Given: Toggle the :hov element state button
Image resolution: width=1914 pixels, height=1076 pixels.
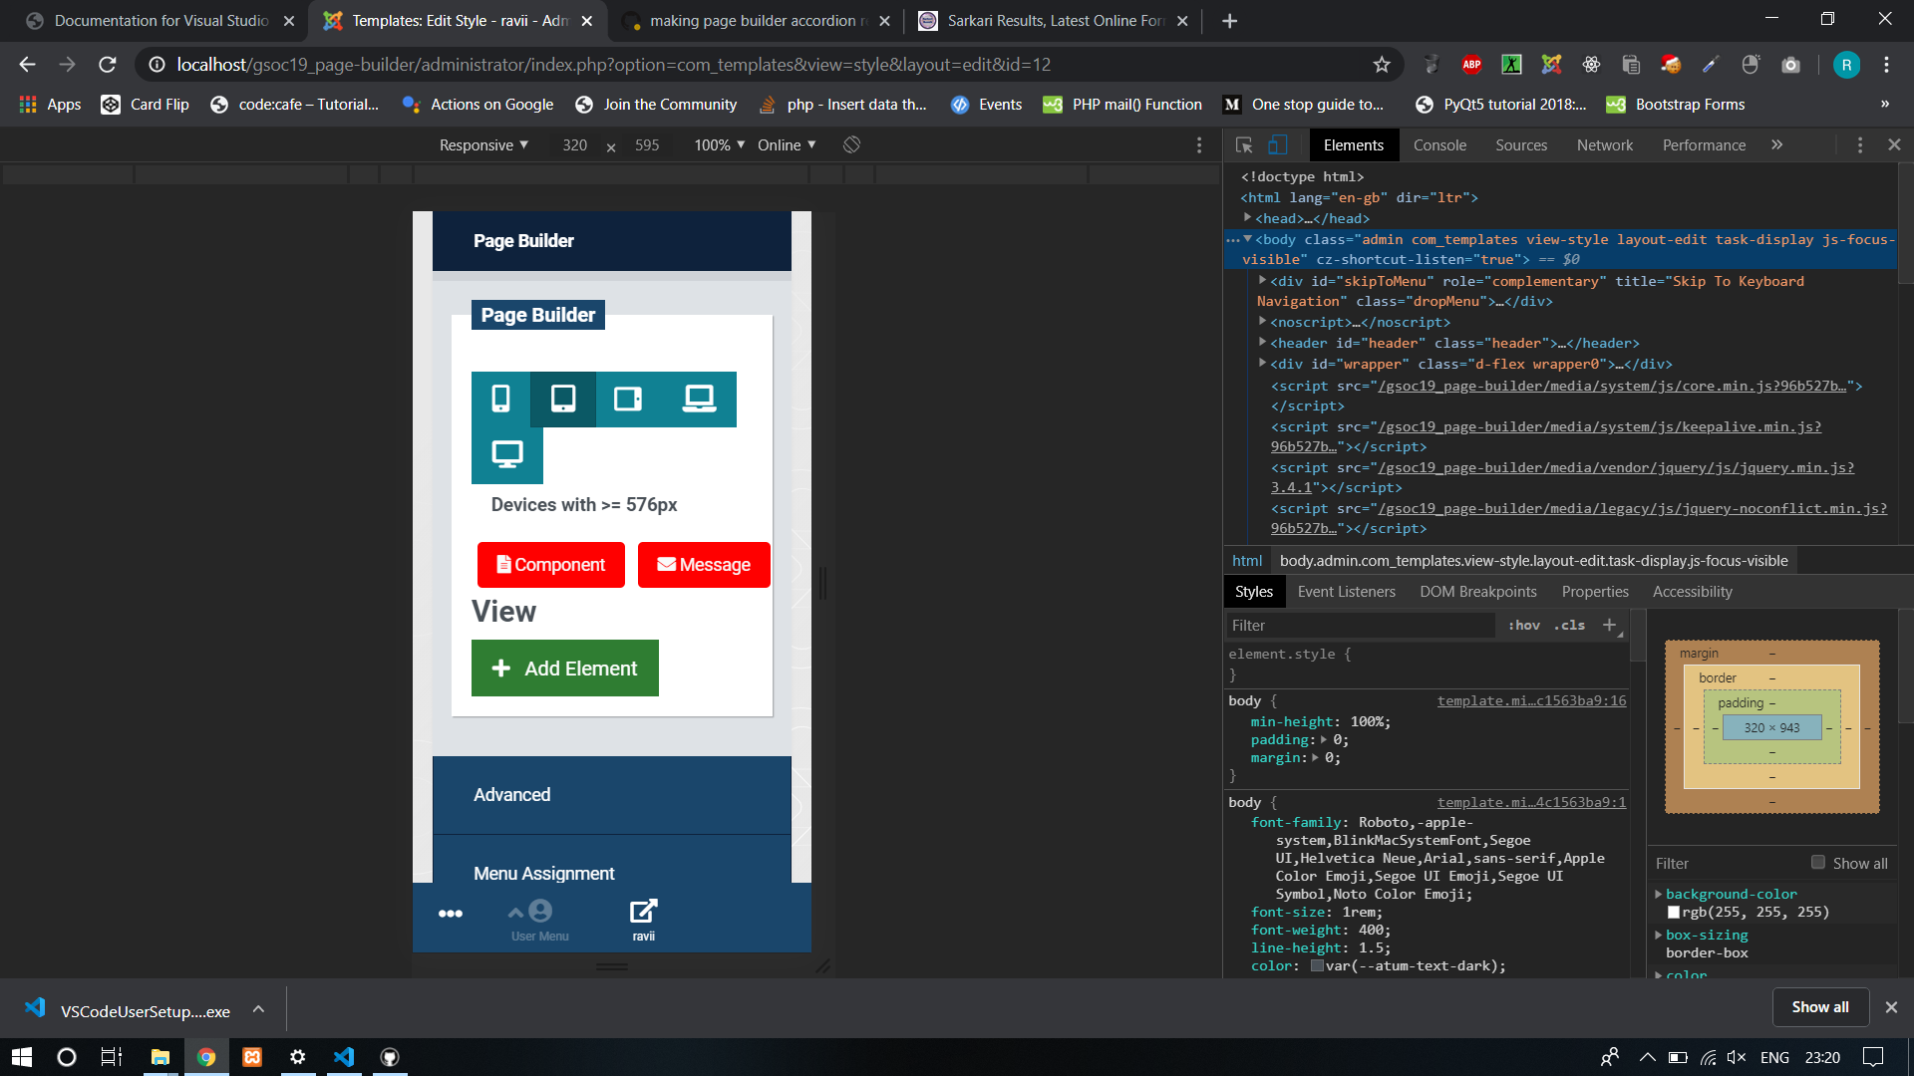Looking at the screenshot, I should [x=1523, y=626].
